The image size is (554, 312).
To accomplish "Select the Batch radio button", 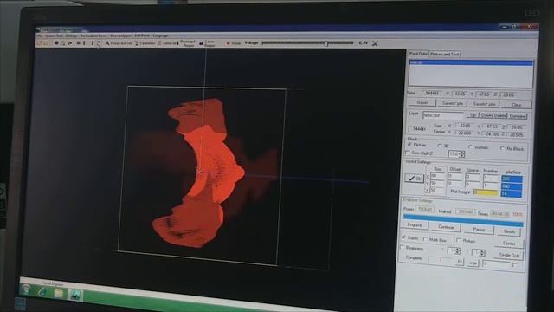I will coord(403,237).
